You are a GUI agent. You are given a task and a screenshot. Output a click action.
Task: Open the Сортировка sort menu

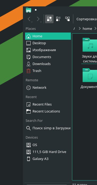[87, 19]
